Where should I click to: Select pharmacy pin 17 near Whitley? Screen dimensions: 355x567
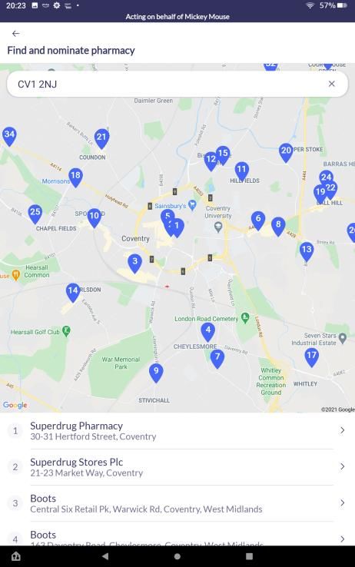312,357
